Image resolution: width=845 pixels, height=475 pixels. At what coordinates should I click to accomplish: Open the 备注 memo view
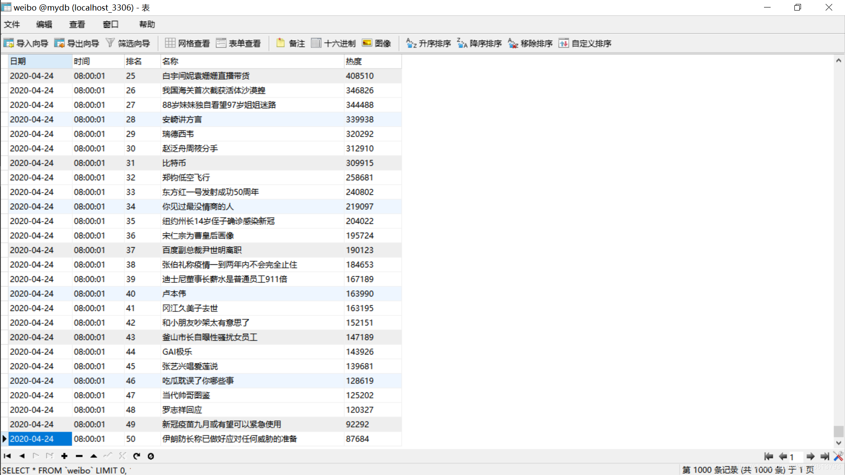290,43
